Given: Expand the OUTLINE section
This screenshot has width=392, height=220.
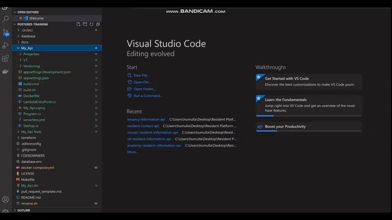Looking at the screenshot, I should click(15, 210).
